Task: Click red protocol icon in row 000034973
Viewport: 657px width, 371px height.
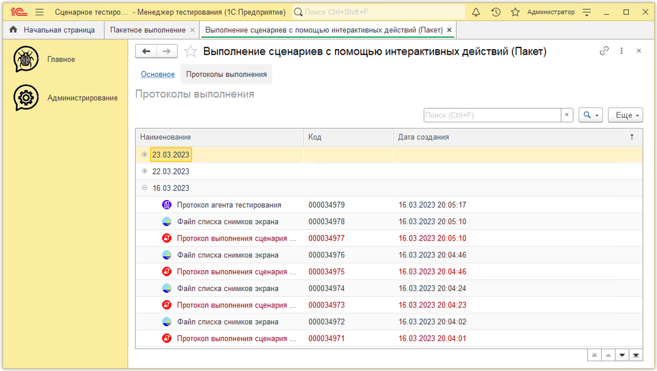Action: 167,305
